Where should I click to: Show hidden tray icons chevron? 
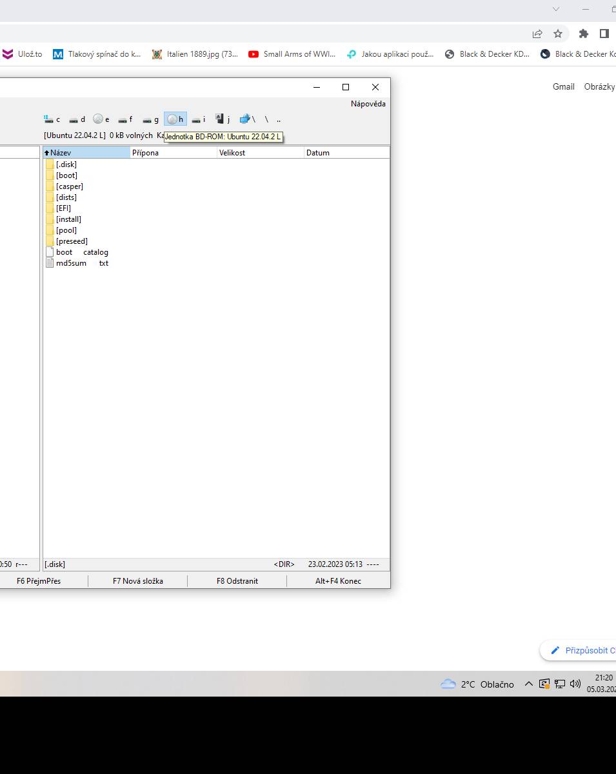point(528,684)
